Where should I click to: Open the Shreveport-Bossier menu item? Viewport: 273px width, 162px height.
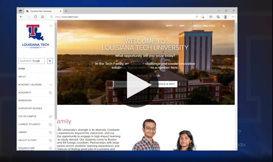[x=30, y=109]
